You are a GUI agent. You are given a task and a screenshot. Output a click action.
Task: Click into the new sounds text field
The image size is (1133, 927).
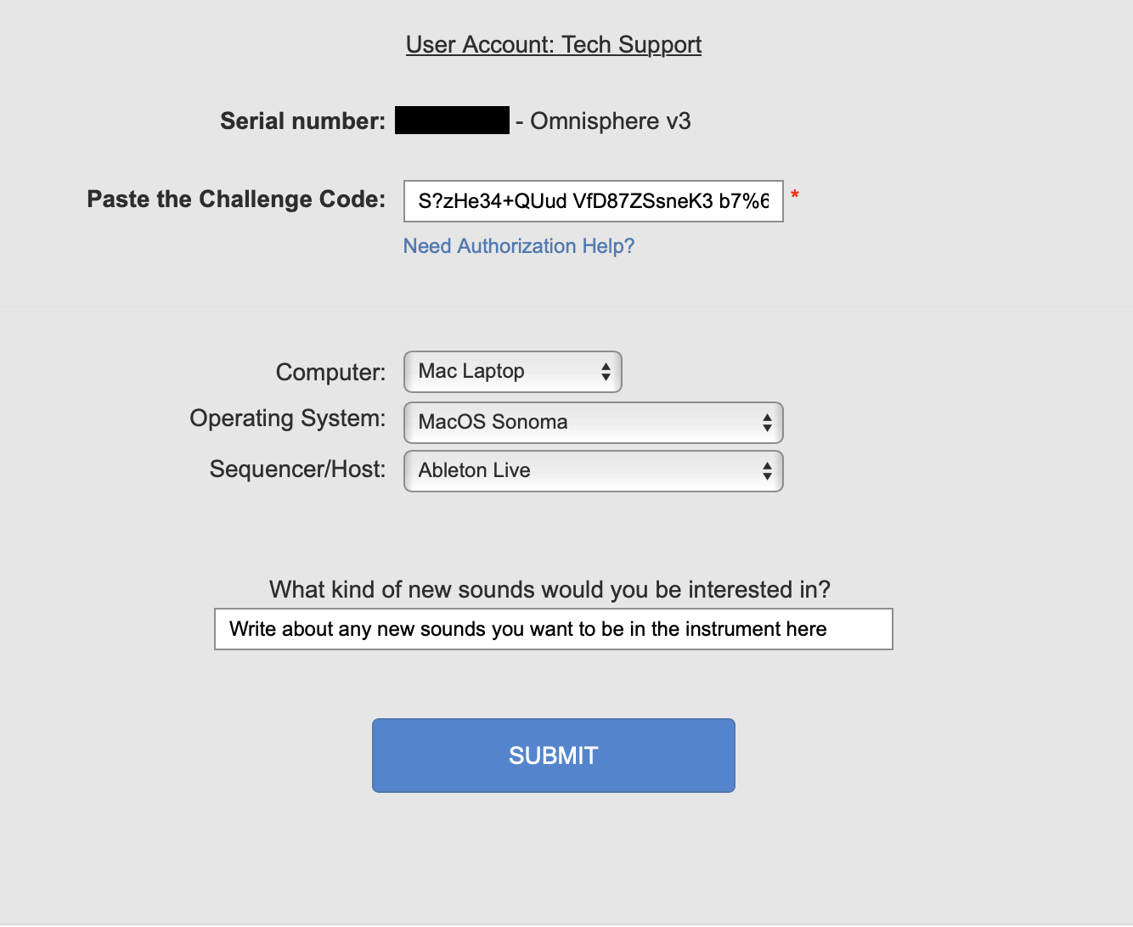pos(553,629)
